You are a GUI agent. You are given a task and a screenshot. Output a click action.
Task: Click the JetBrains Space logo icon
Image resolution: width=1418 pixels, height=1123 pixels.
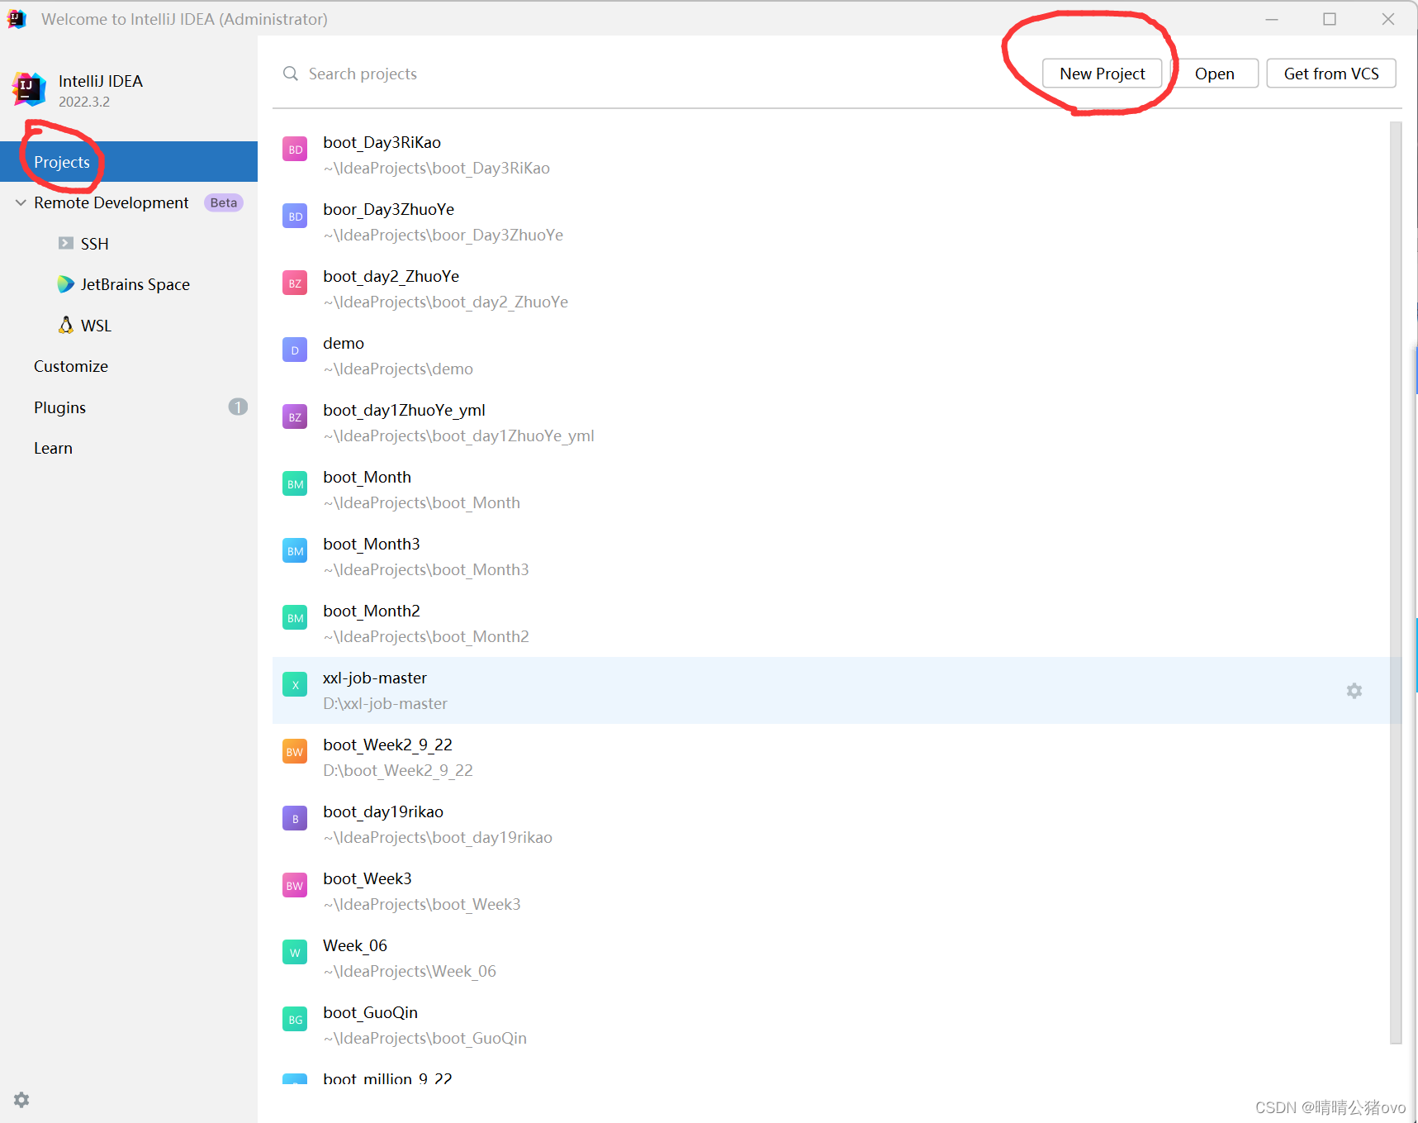(65, 284)
